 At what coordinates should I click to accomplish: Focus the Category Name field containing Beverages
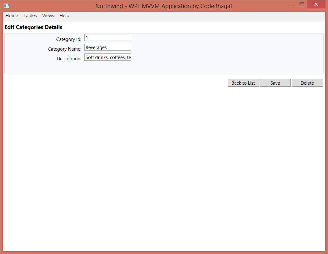tap(108, 47)
